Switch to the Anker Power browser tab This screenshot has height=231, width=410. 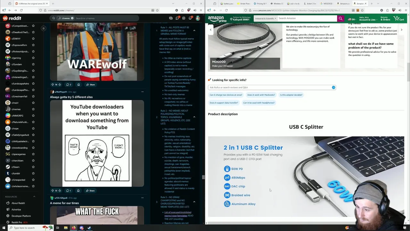244,4
